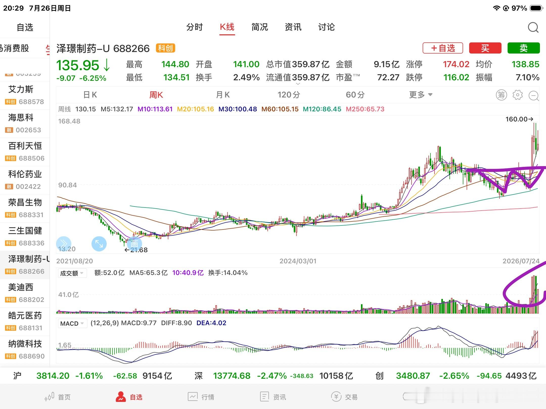
Task: Go to 首页 home icon
Action: pyautogui.click(x=58, y=397)
